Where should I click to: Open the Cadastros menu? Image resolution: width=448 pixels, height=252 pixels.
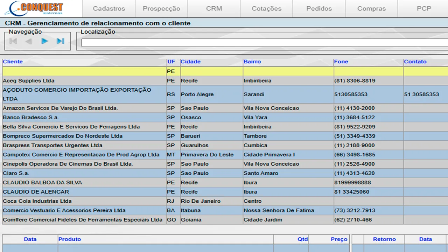[x=109, y=8]
